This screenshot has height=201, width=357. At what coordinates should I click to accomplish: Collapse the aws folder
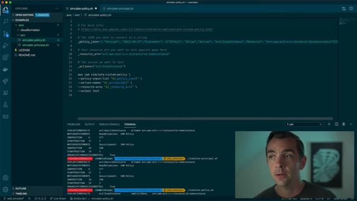click(x=21, y=25)
